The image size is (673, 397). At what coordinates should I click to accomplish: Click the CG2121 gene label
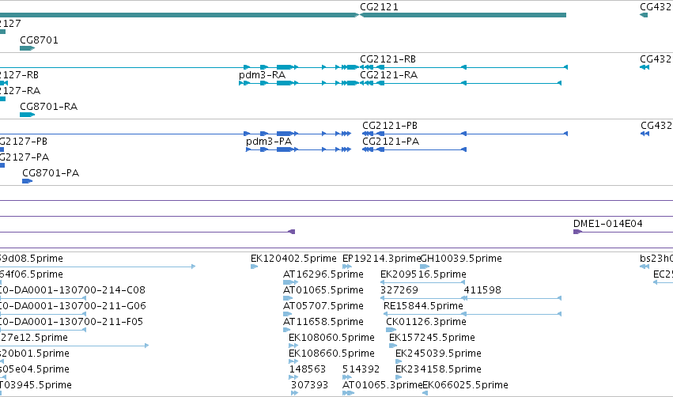coord(379,7)
